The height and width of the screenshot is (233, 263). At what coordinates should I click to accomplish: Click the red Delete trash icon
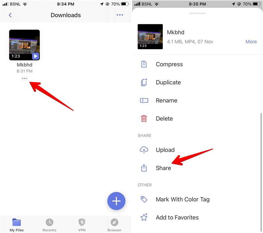pos(144,119)
